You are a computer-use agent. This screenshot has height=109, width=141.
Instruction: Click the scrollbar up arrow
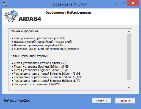point(129,31)
